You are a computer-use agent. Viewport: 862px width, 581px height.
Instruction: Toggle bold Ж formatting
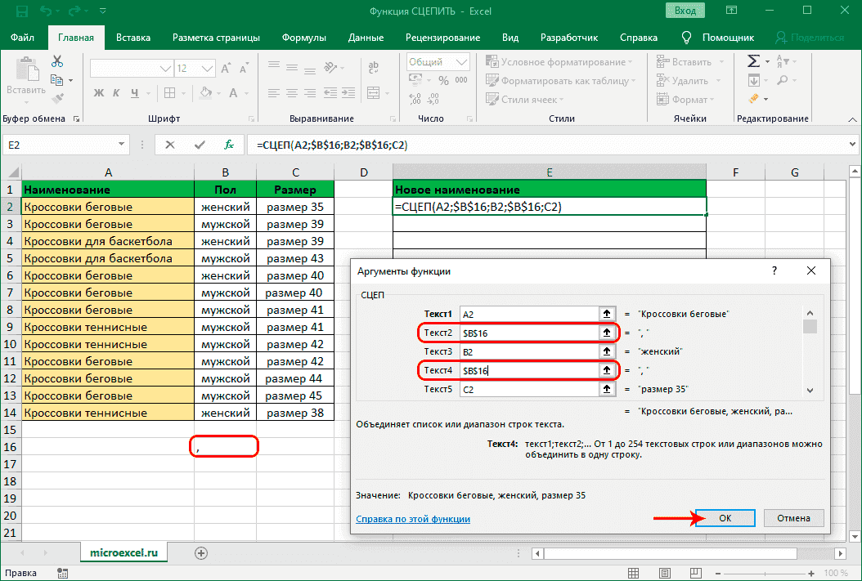pyautogui.click(x=97, y=92)
